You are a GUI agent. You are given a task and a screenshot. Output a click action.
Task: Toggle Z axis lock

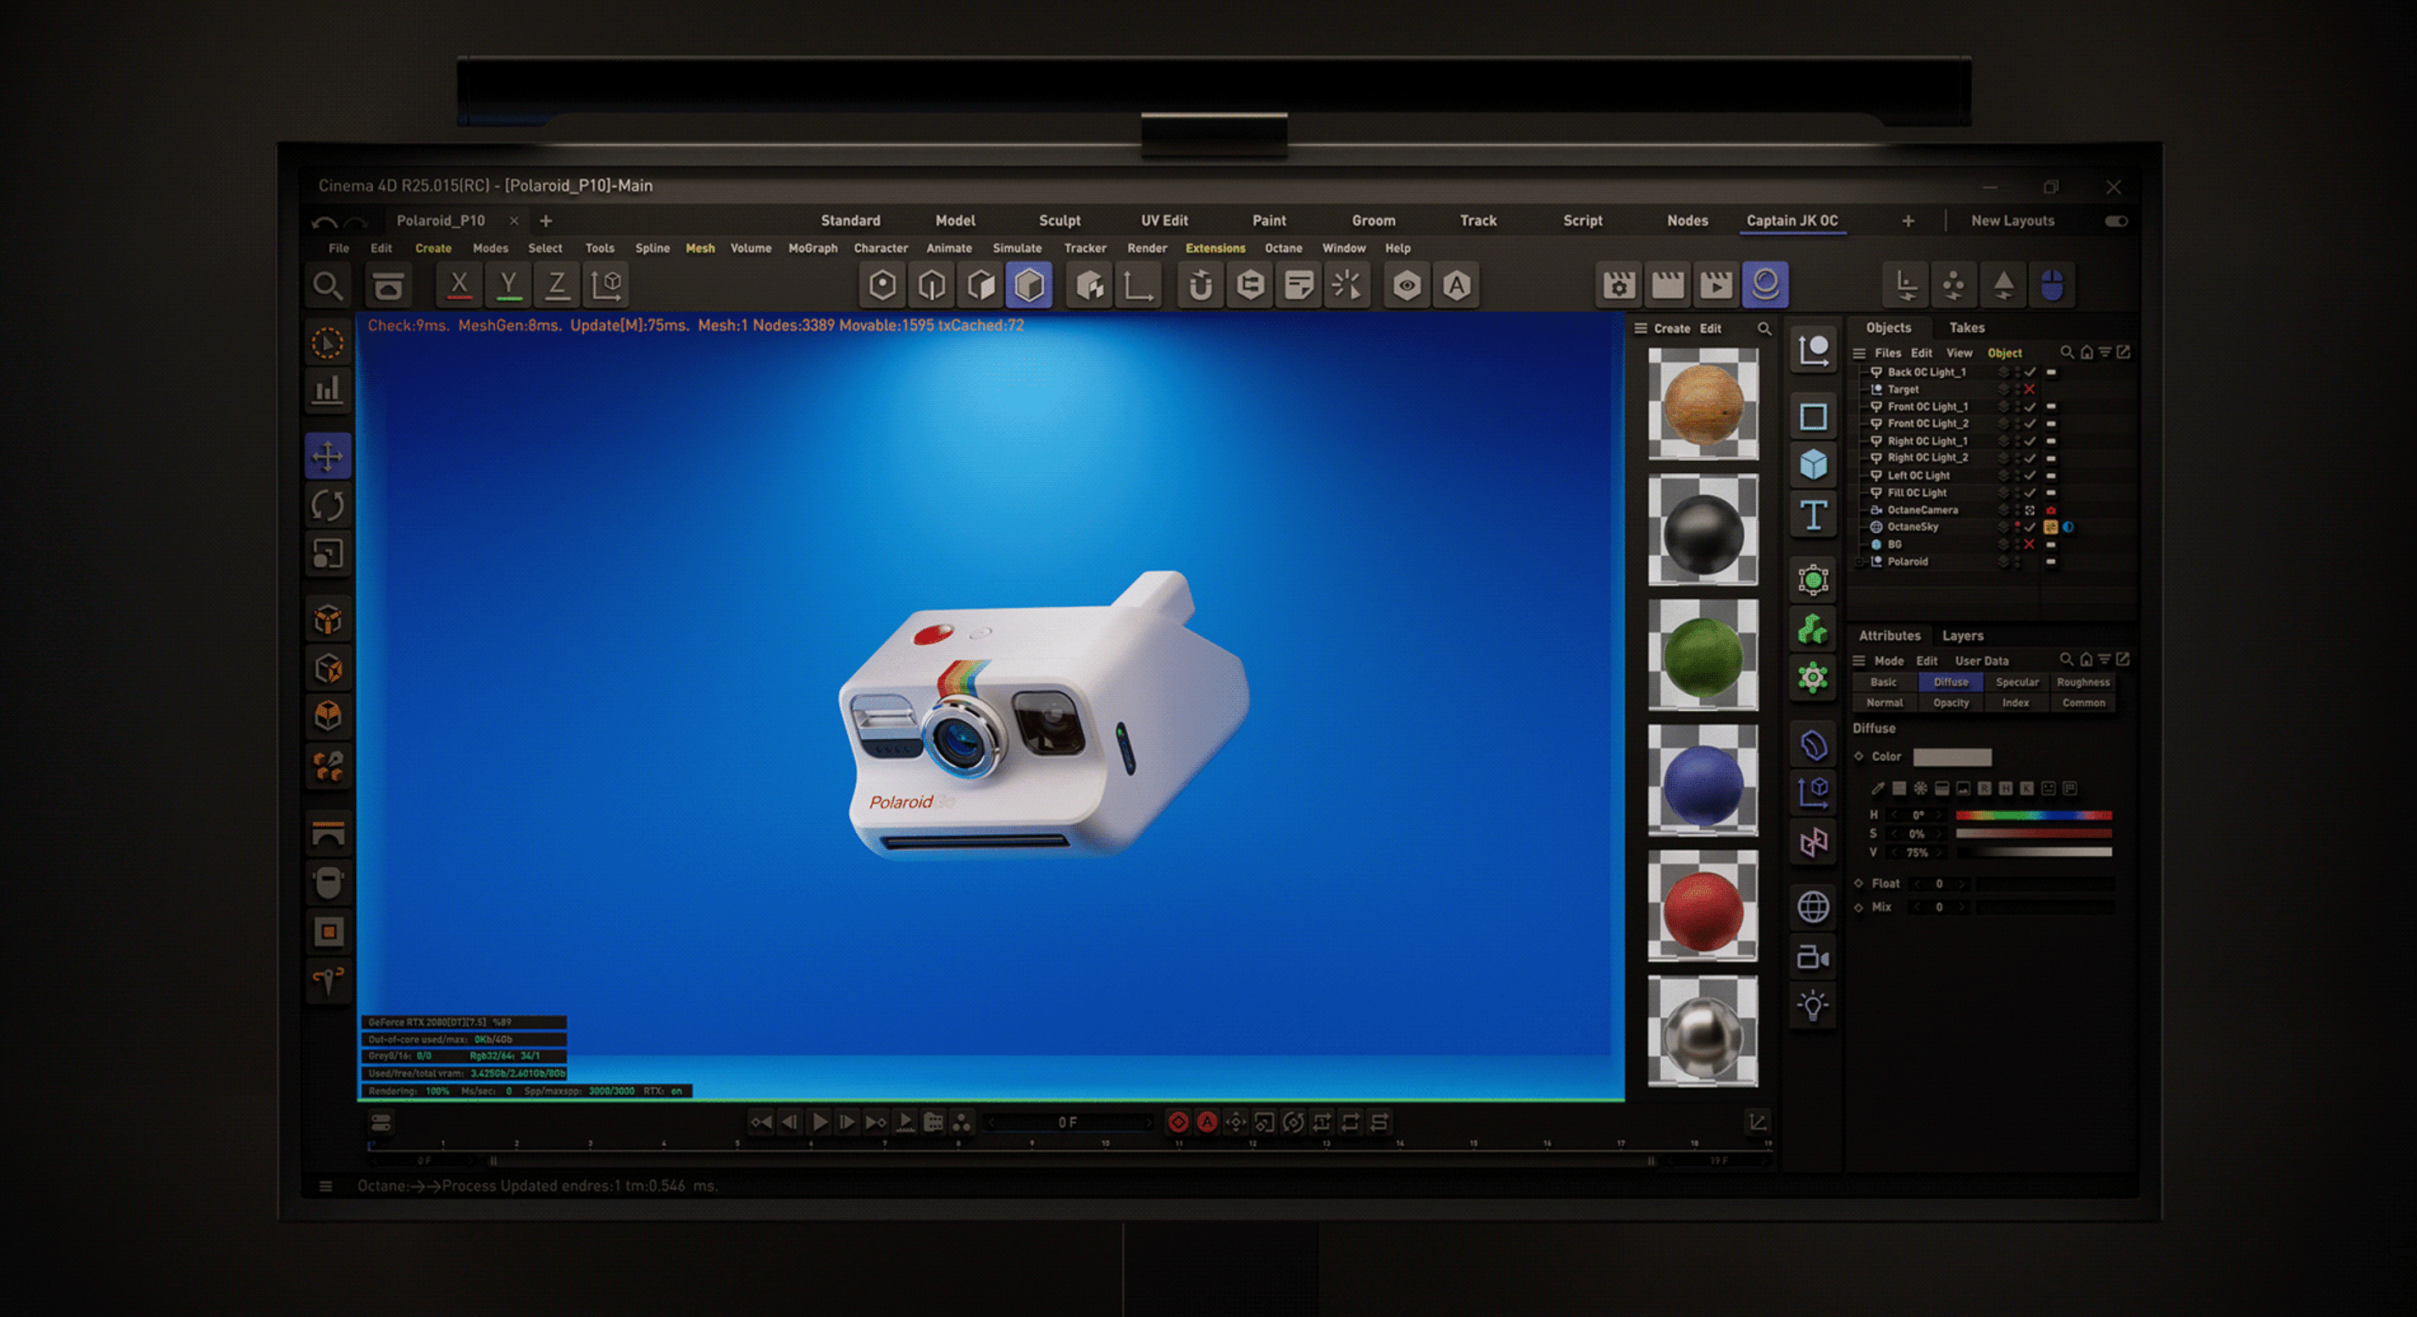coord(557,285)
